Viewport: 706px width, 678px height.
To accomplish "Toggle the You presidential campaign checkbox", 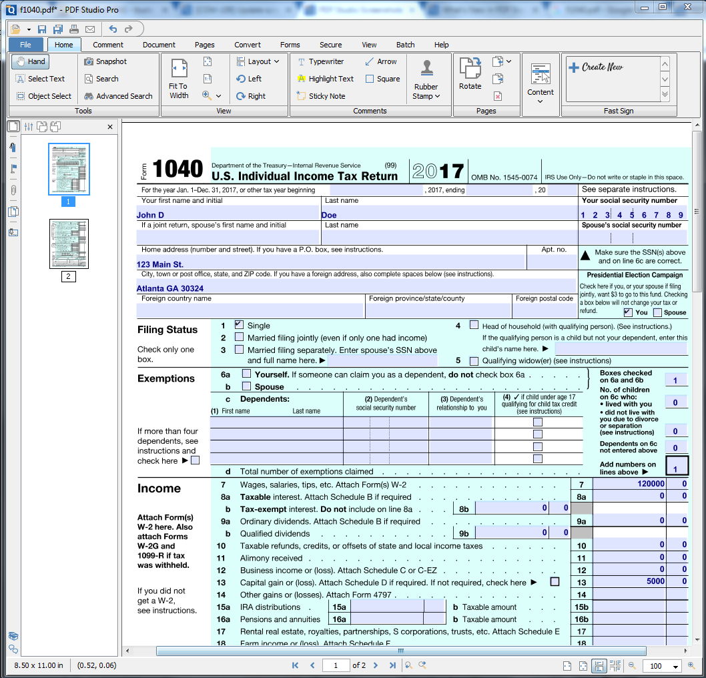I will (628, 312).
